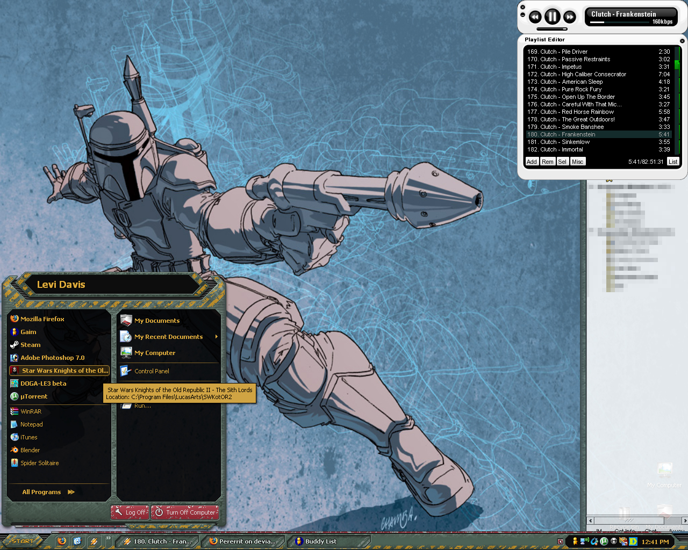Switch to Winamp 180. Clutch taskbar item
Image resolution: width=688 pixels, height=550 pixels.
point(157,541)
